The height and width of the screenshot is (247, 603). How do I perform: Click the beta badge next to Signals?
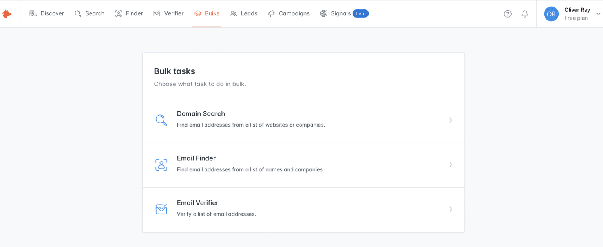(x=360, y=13)
